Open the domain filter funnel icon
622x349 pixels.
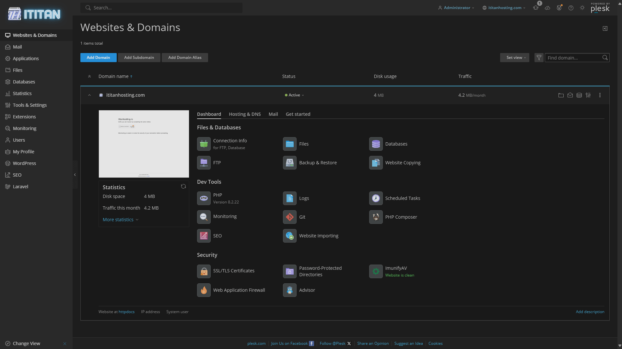click(539, 58)
